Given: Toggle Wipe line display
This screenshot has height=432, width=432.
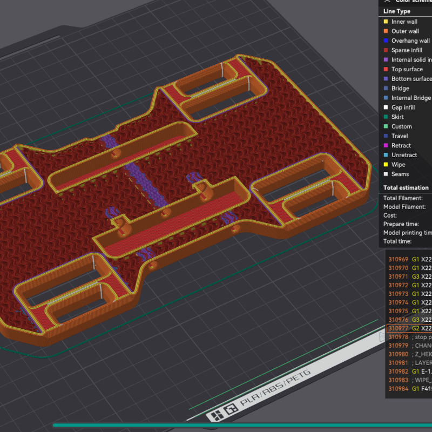Looking at the screenshot, I should pyautogui.click(x=398, y=164).
